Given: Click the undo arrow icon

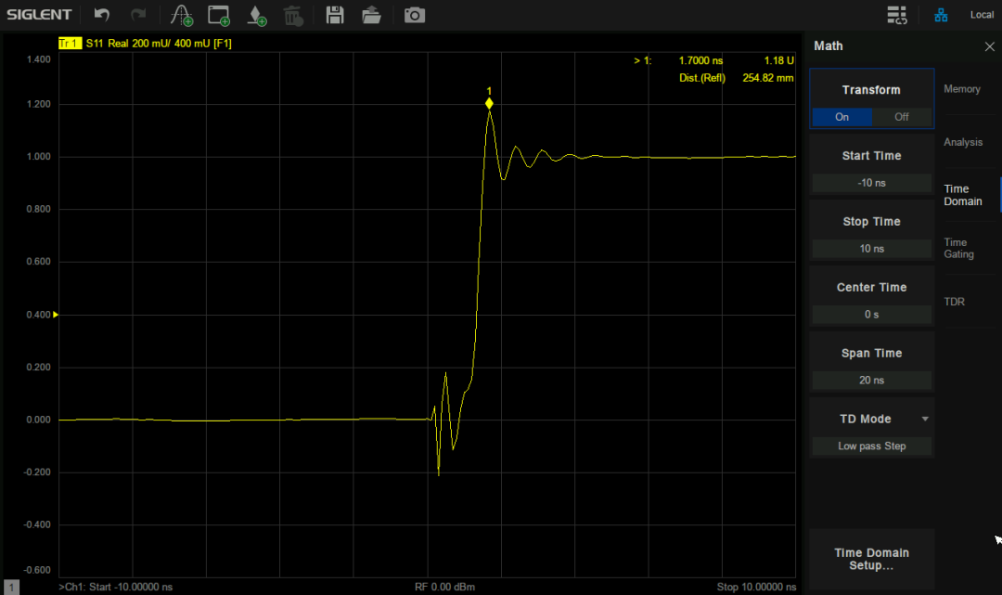Looking at the screenshot, I should coord(102,15).
